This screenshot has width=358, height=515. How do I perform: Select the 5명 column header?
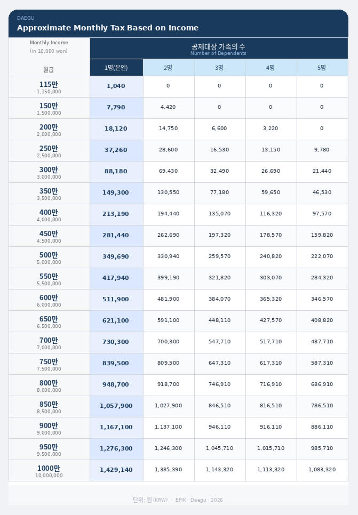pyautogui.click(x=322, y=68)
